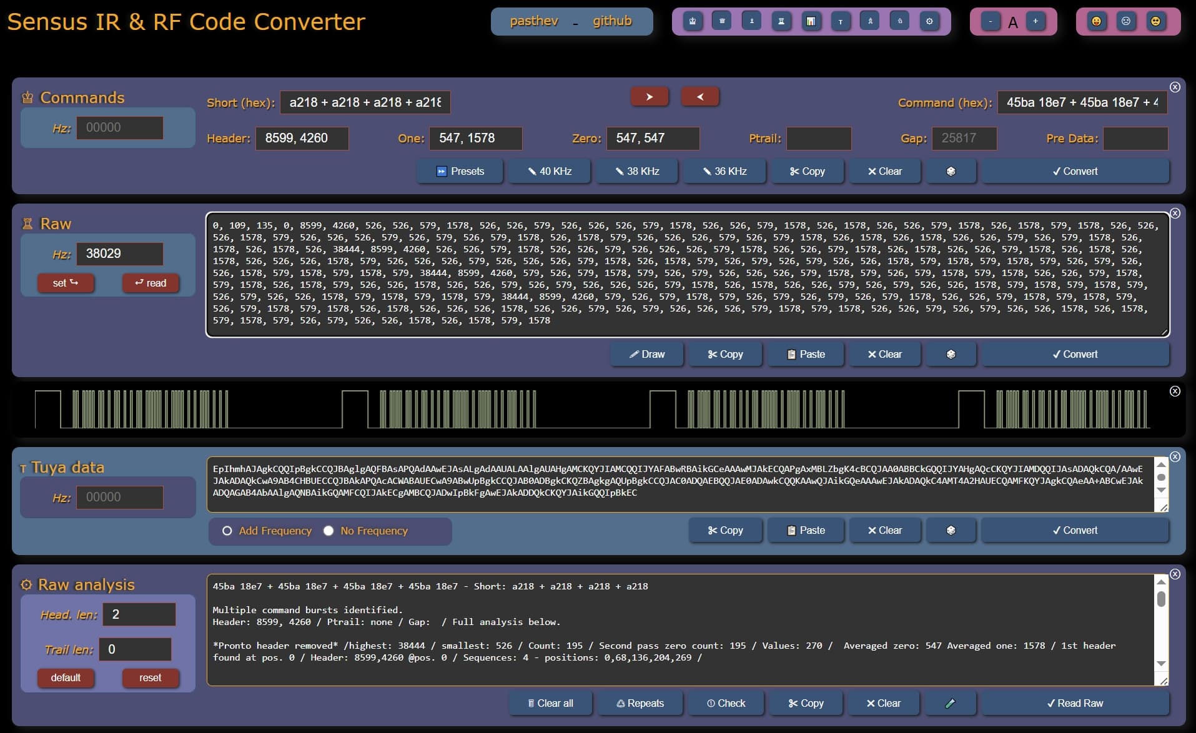This screenshot has height=733, width=1196.
Task: Select the No Frequency radio button
Action: pyautogui.click(x=328, y=531)
